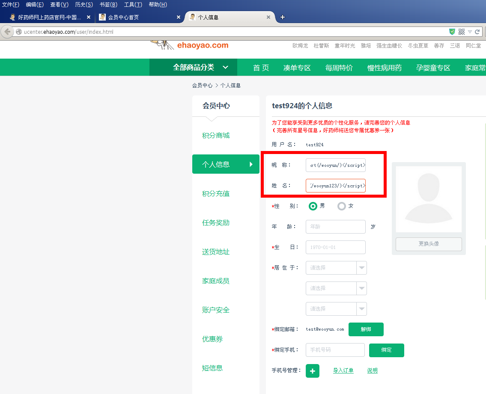Open the 帮助(H) menu
The height and width of the screenshot is (394, 486).
tap(158, 5)
